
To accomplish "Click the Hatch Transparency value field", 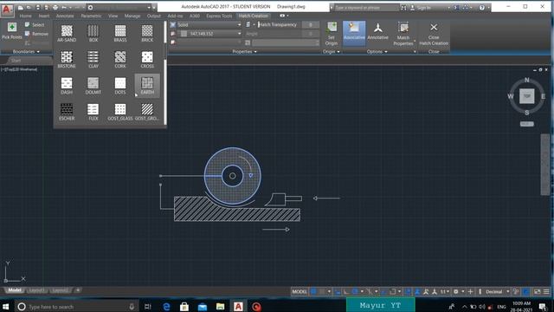I will point(311,25).
